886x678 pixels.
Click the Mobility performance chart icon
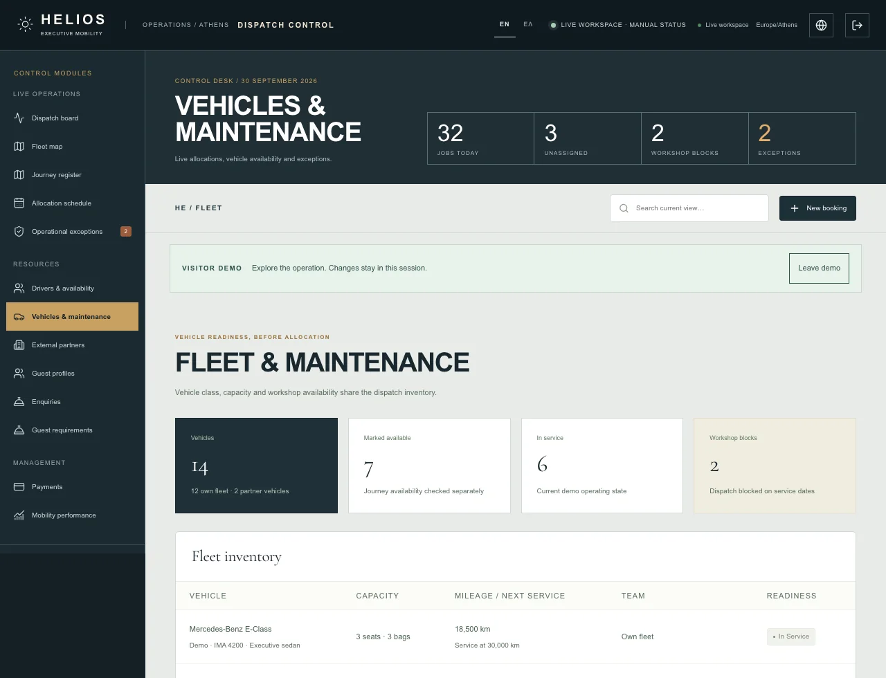[19, 515]
